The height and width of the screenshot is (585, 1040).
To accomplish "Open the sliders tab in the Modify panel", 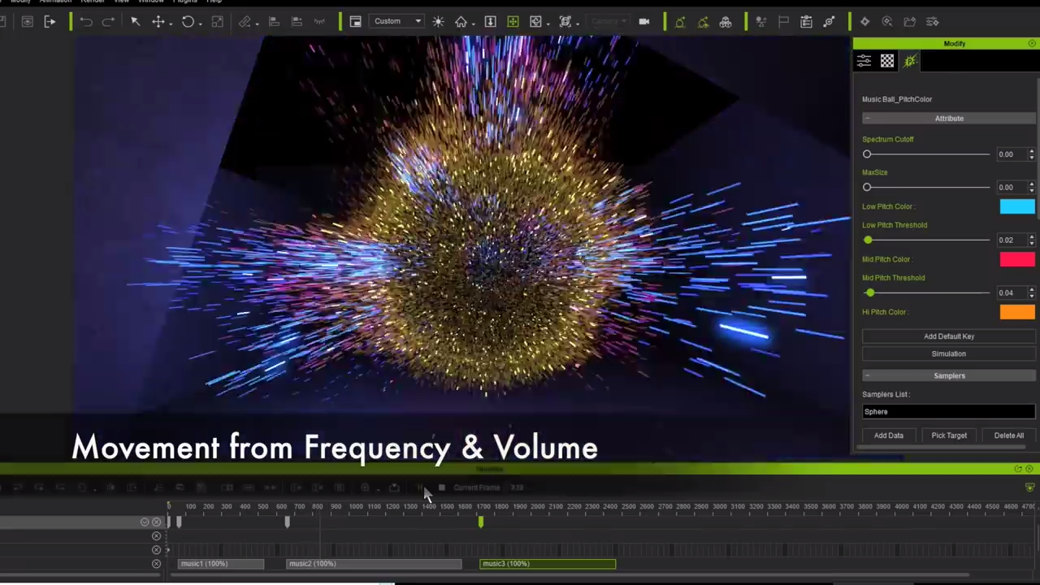I will (x=864, y=61).
